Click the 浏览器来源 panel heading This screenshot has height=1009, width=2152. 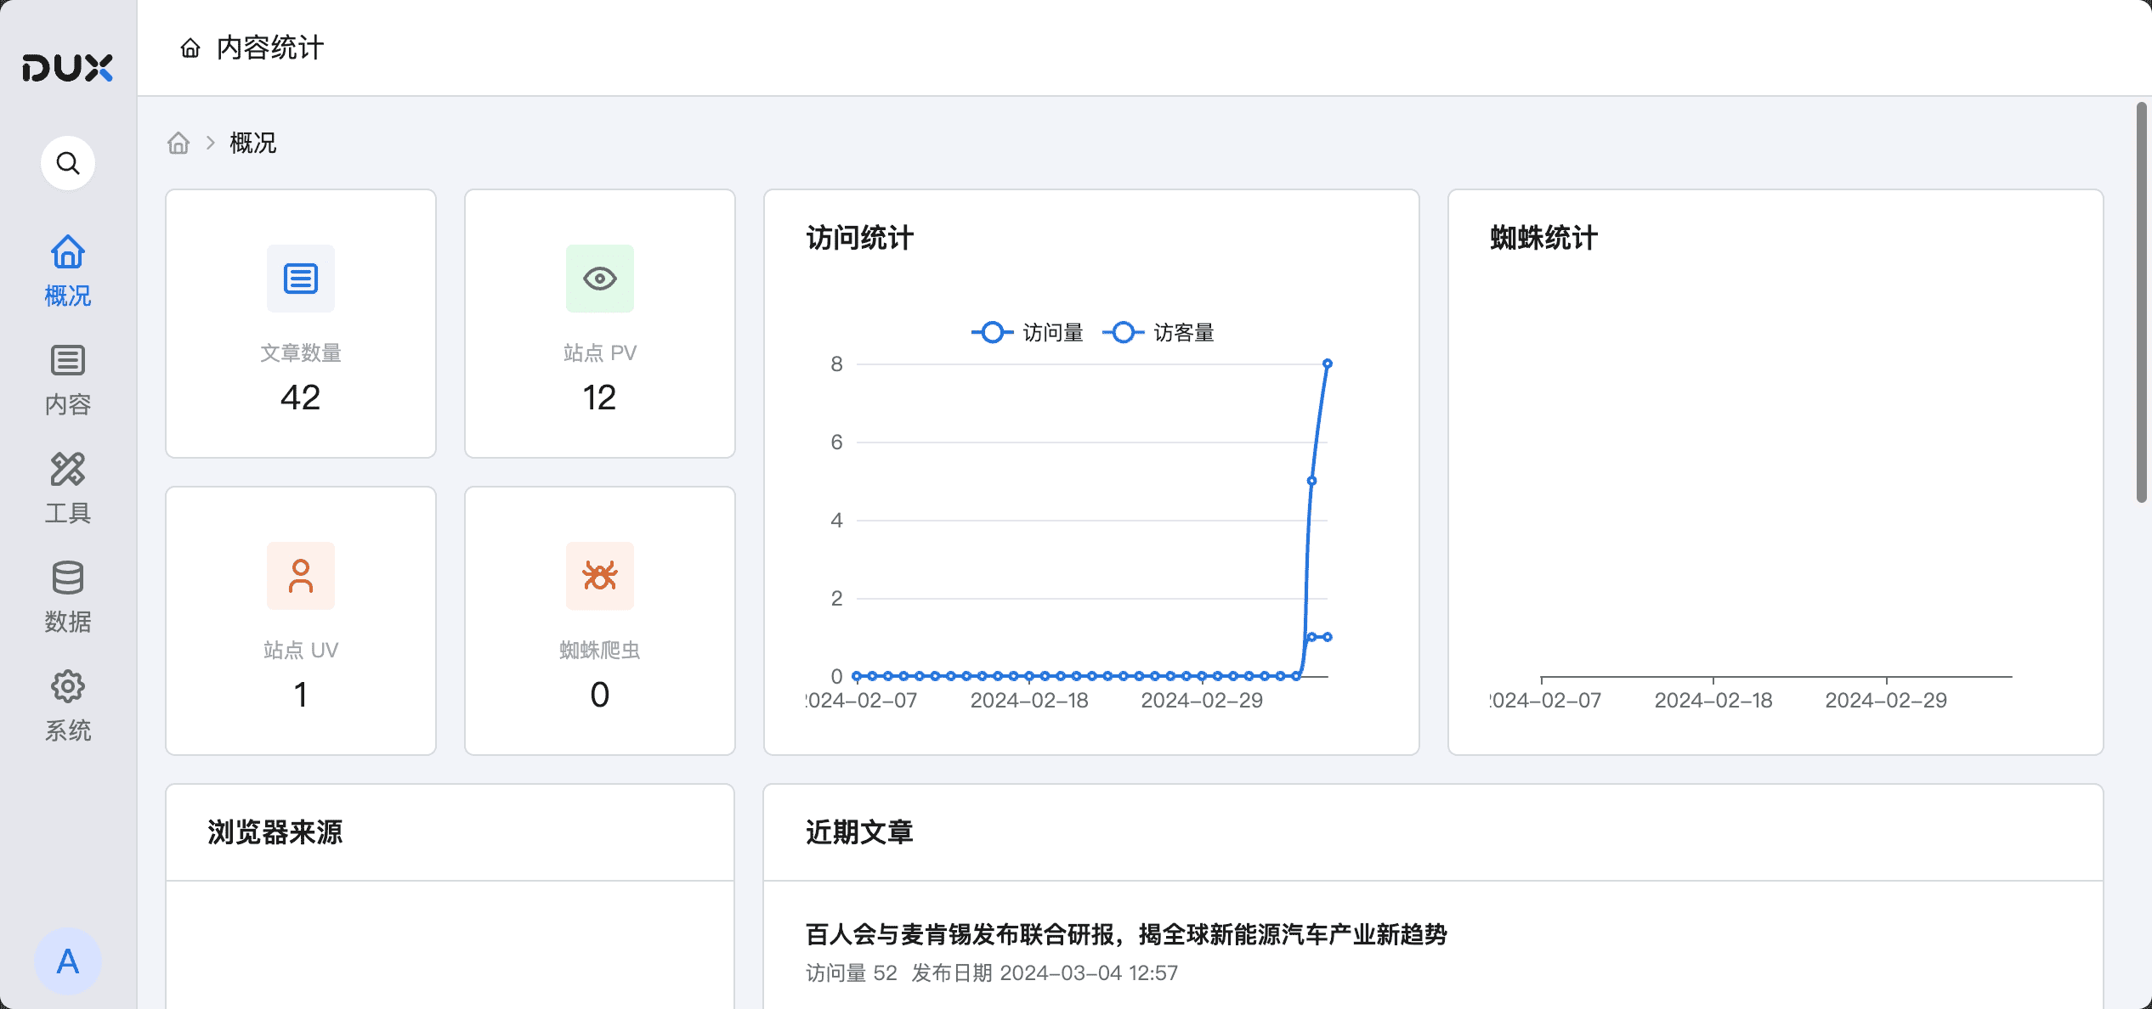click(275, 832)
